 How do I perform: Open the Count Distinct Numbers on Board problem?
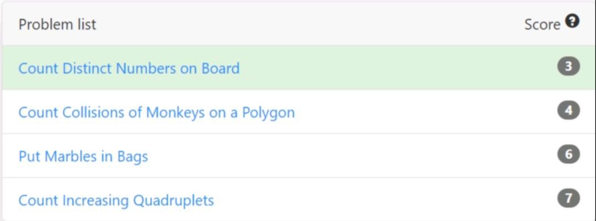[x=129, y=69]
